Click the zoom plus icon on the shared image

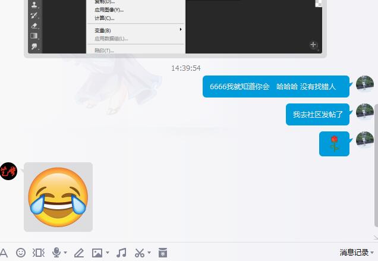pos(314,45)
